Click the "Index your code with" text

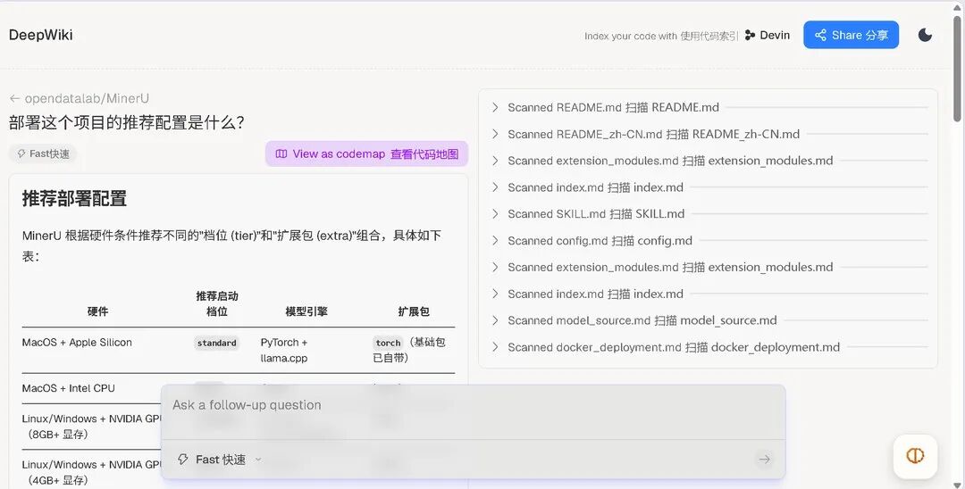pyautogui.click(x=630, y=37)
